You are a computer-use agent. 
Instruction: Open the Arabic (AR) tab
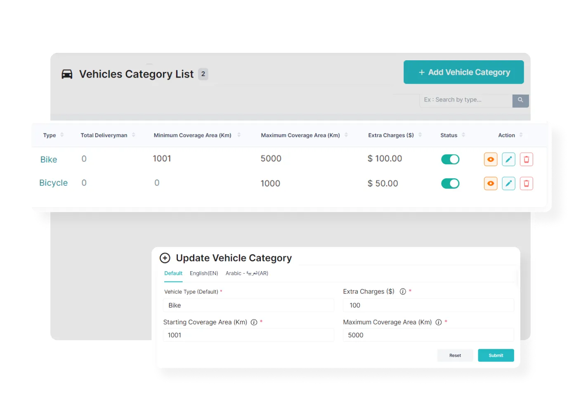tap(247, 273)
